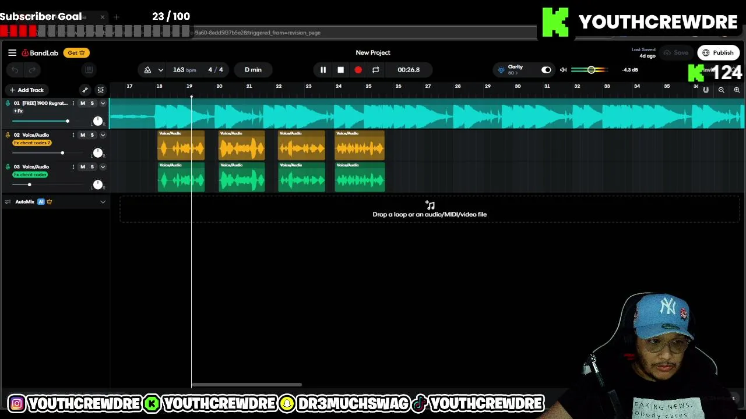Toggle the metronome icon
The height and width of the screenshot is (419, 746).
tap(147, 70)
